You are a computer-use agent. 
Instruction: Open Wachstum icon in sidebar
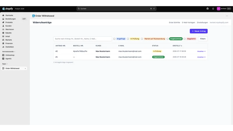coord(3,29)
